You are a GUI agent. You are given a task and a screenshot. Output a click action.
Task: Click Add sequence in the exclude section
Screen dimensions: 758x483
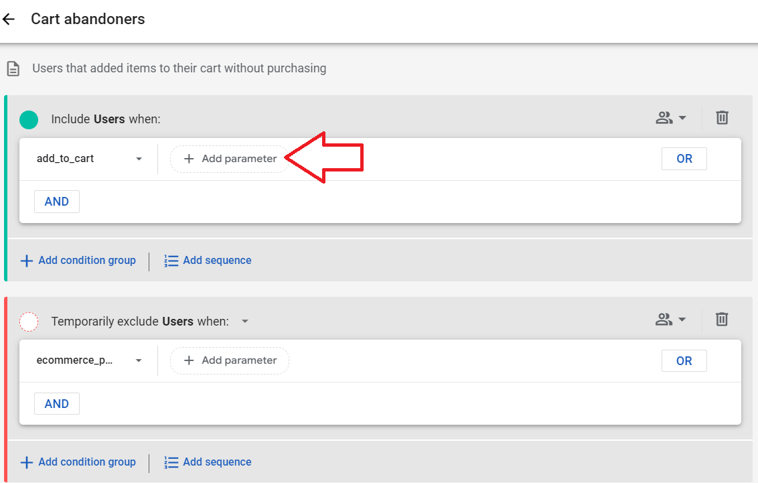(x=208, y=462)
